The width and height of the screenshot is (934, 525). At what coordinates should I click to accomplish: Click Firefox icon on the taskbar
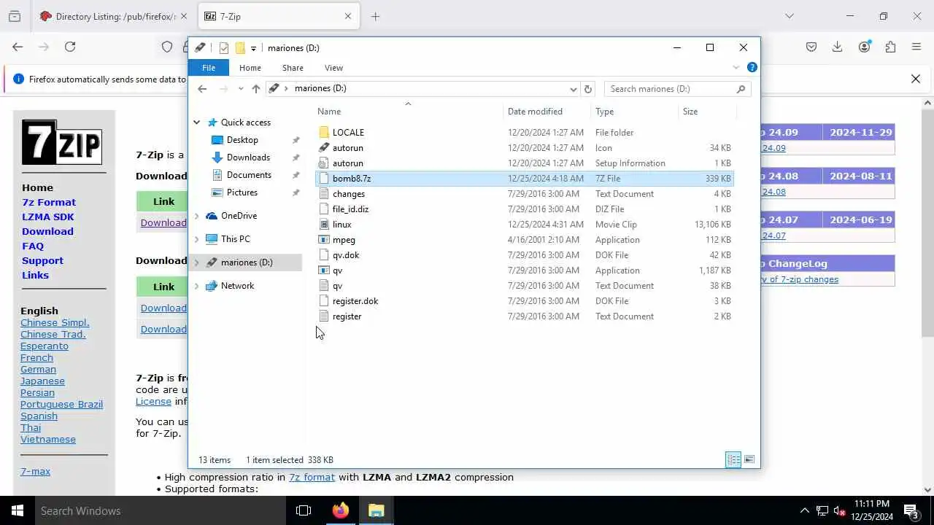pos(341,510)
